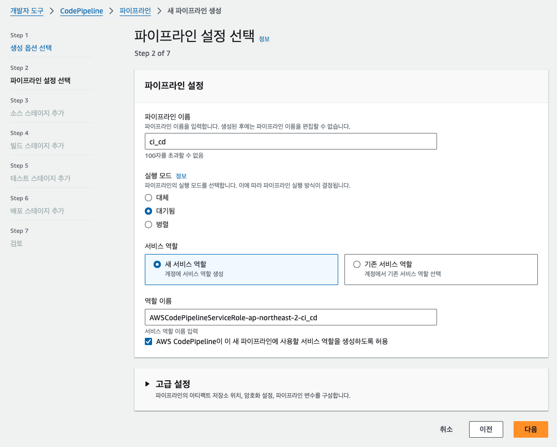
Task: Click the 취소 button
Action: [446, 429]
